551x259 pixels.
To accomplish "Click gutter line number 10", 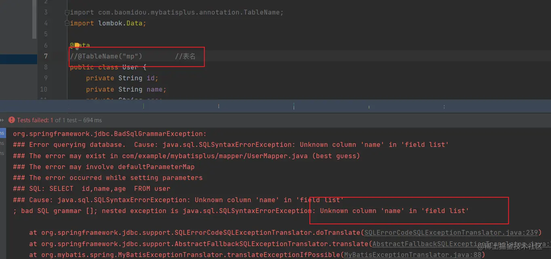I will (44, 89).
